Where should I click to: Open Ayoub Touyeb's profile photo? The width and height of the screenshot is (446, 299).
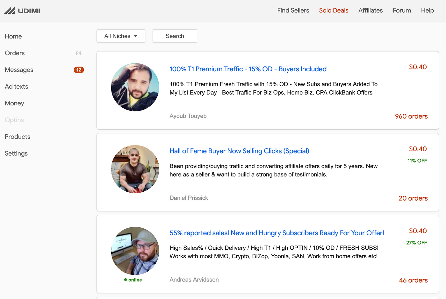point(135,87)
